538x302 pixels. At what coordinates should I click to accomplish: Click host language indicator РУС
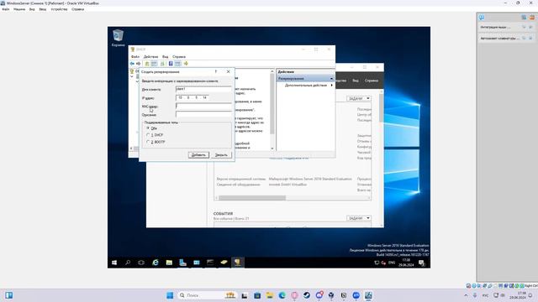click(486, 295)
